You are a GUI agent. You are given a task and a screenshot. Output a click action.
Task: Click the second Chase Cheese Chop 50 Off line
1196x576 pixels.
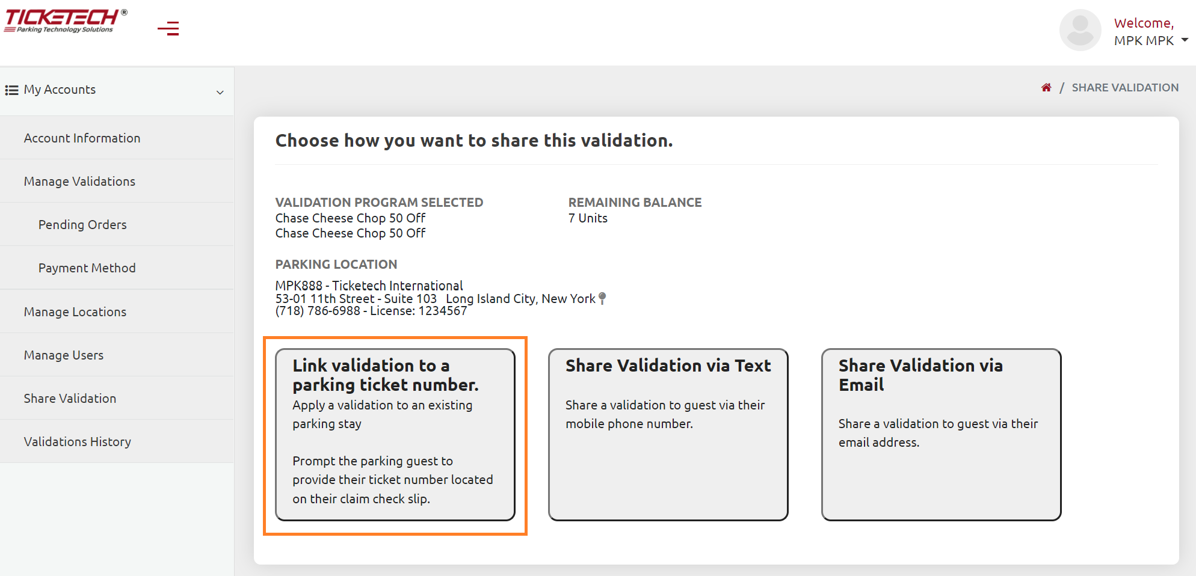click(x=350, y=233)
